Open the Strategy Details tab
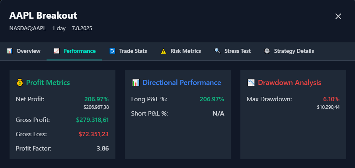The width and height of the screenshot is (355, 168). click(x=294, y=51)
